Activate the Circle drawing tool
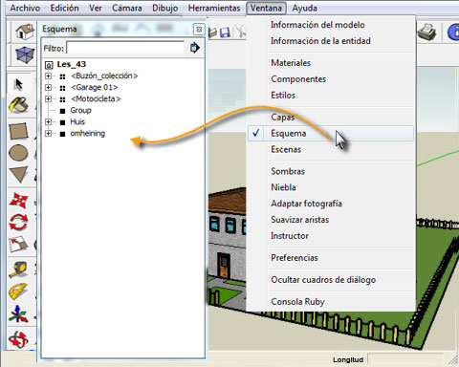This screenshot has height=367, width=459. coord(18,153)
